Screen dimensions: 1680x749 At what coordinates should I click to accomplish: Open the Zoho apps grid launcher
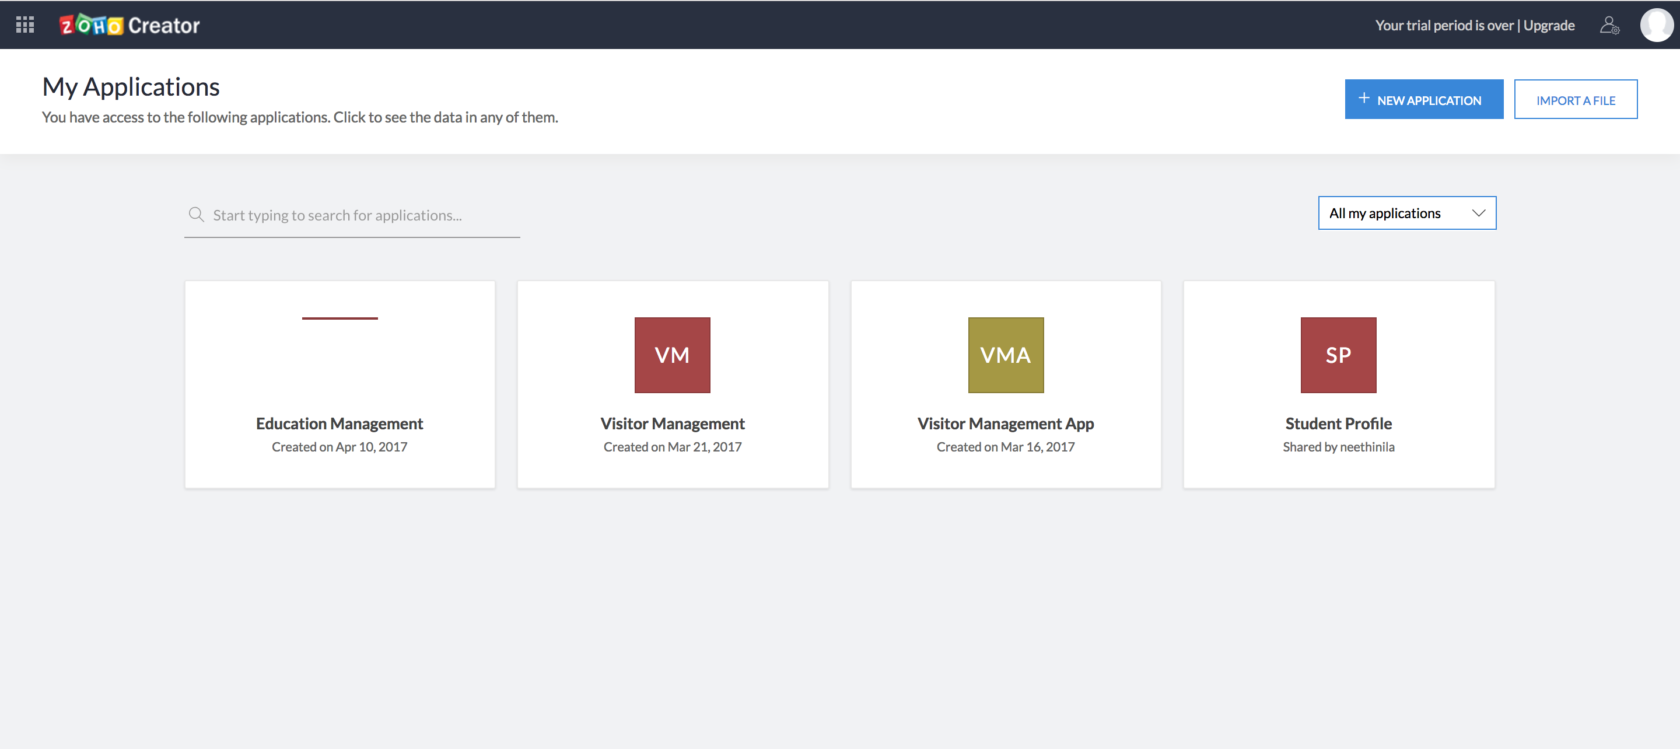[24, 25]
